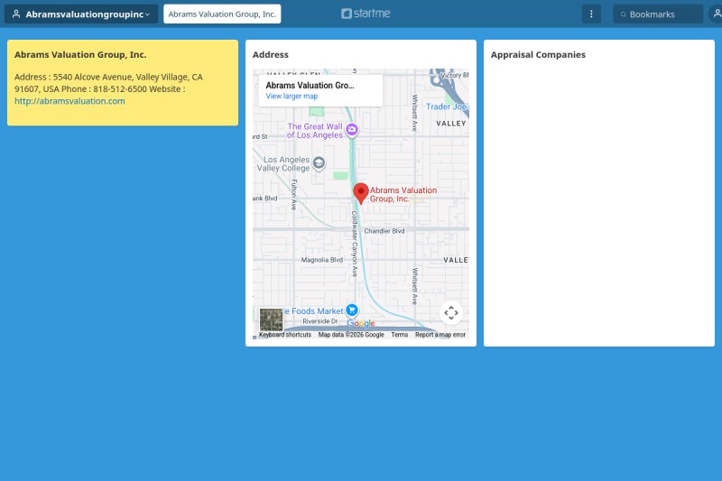
Task: Click Report a map error link
Action: point(440,335)
